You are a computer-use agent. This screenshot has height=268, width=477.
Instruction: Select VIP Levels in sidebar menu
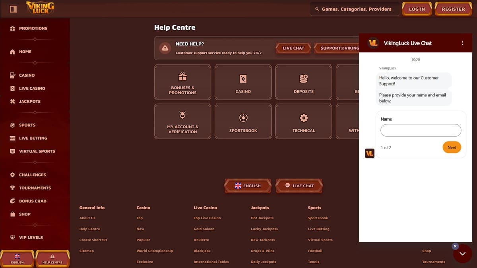pyautogui.click(x=31, y=237)
